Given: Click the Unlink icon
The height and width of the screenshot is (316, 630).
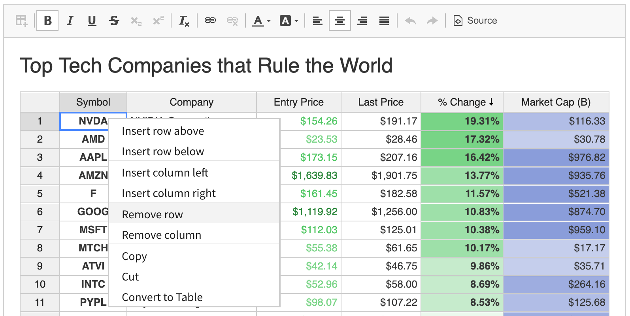Looking at the screenshot, I should (x=232, y=20).
